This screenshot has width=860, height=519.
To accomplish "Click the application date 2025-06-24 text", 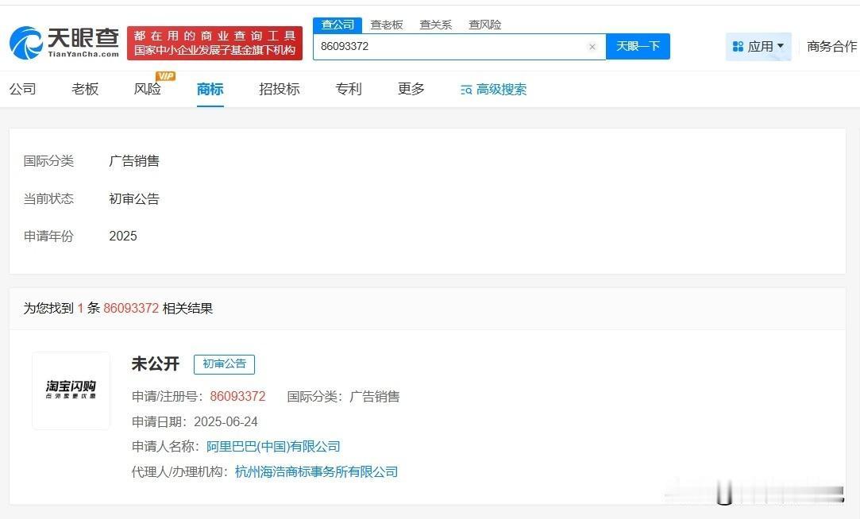I will click(226, 421).
